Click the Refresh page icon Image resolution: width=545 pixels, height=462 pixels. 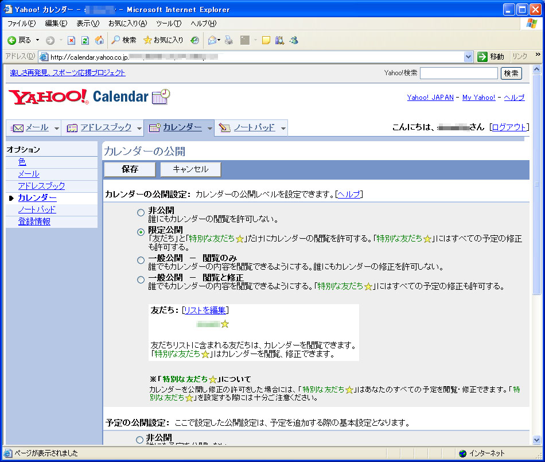point(85,40)
